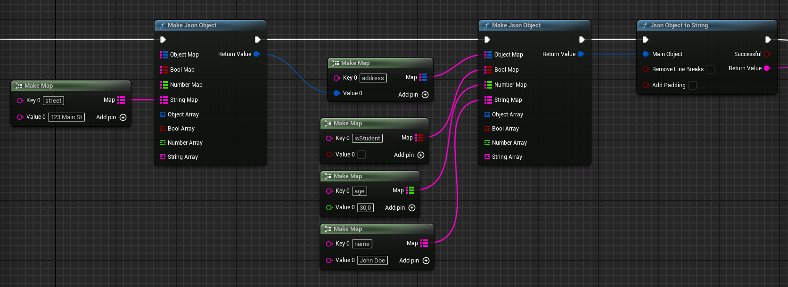Click Return Value pin wired to address map Value 0

click(x=257, y=54)
